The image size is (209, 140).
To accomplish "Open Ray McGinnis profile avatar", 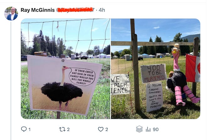I will pos(11,14).
